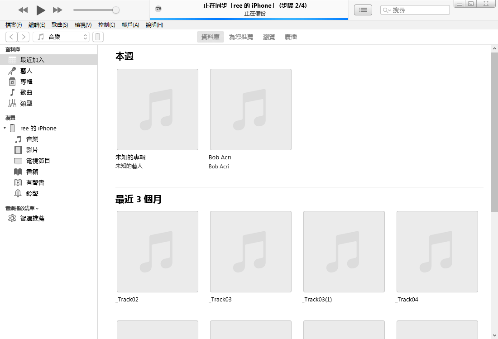Open the 歌曲(S) menu
The image size is (498, 339).
pos(60,25)
